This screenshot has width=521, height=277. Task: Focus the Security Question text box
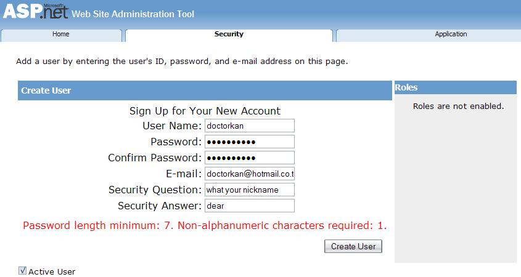click(x=250, y=190)
